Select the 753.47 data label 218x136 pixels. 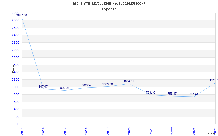172,94
